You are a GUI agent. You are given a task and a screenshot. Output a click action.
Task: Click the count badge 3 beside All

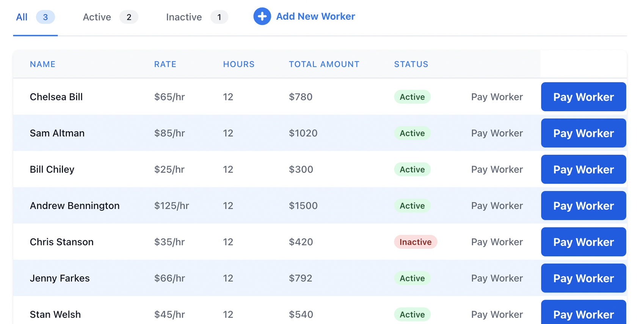click(45, 17)
